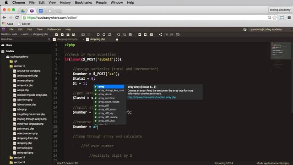The image size is (293, 165).
Task: Open the php.net manual link in tooltip
Action: point(152,97)
